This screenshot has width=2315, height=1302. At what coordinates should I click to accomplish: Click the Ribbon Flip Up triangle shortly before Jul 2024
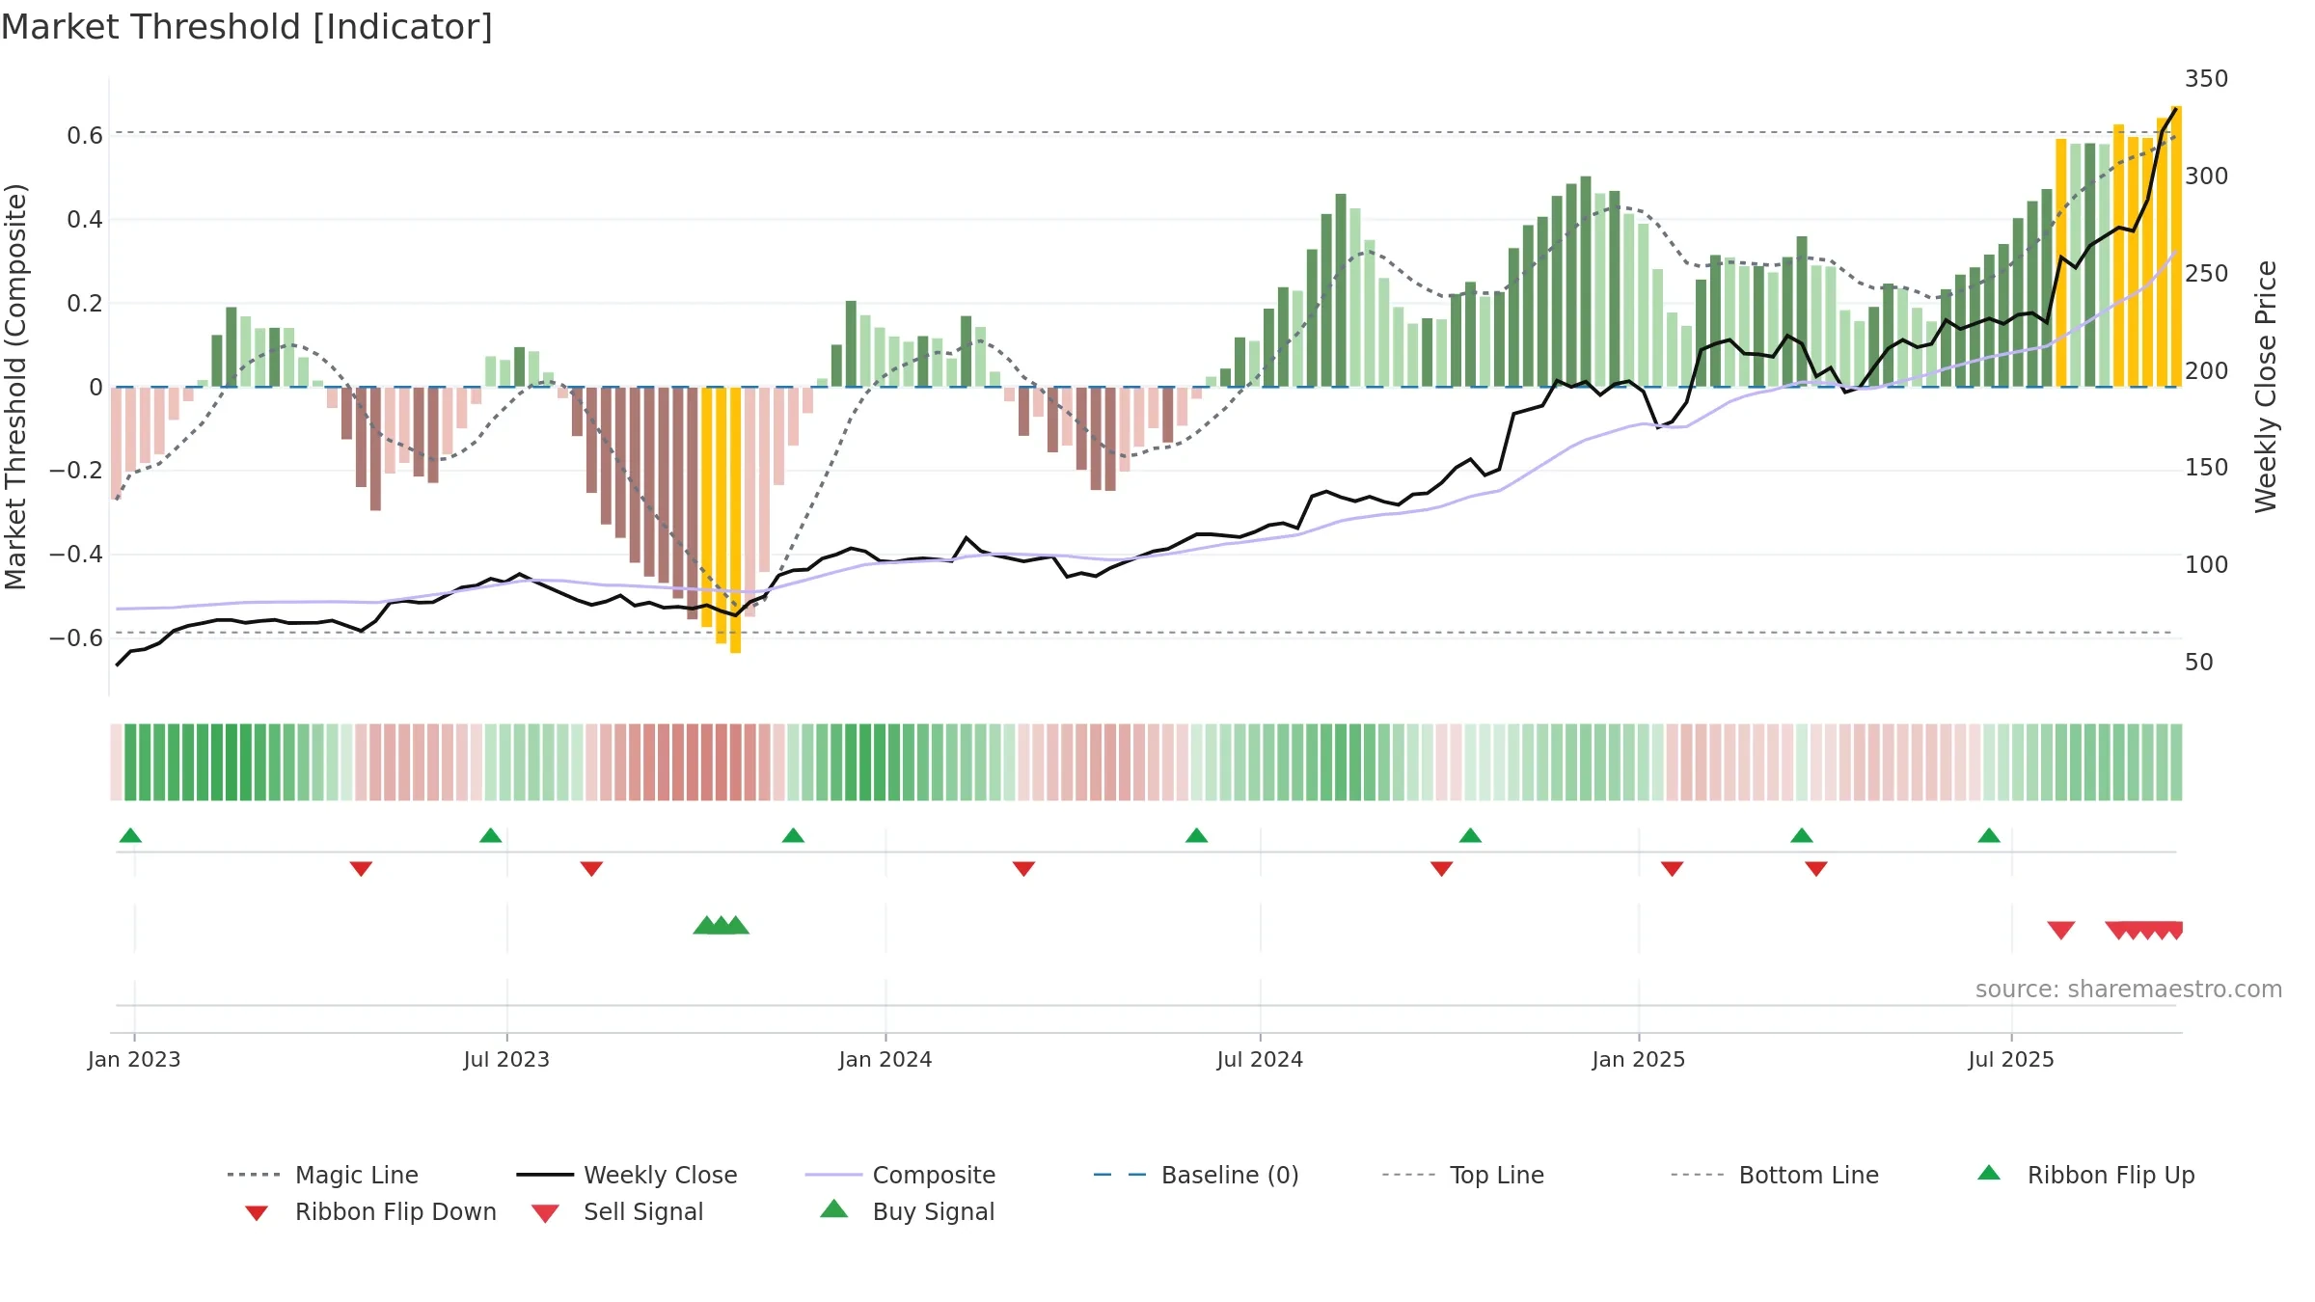1196,835
